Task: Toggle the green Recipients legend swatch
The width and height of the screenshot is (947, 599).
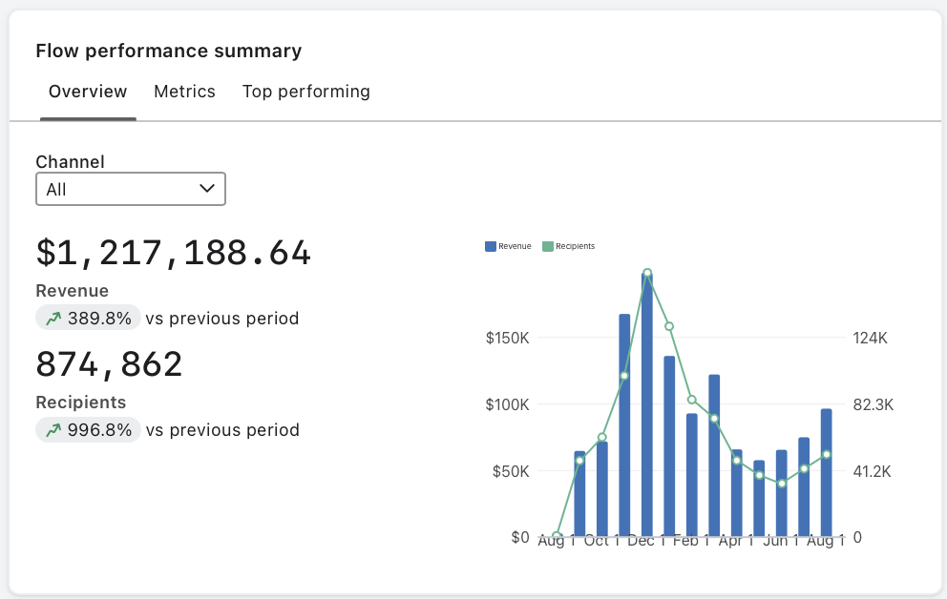Action: [x=548, y=246]
